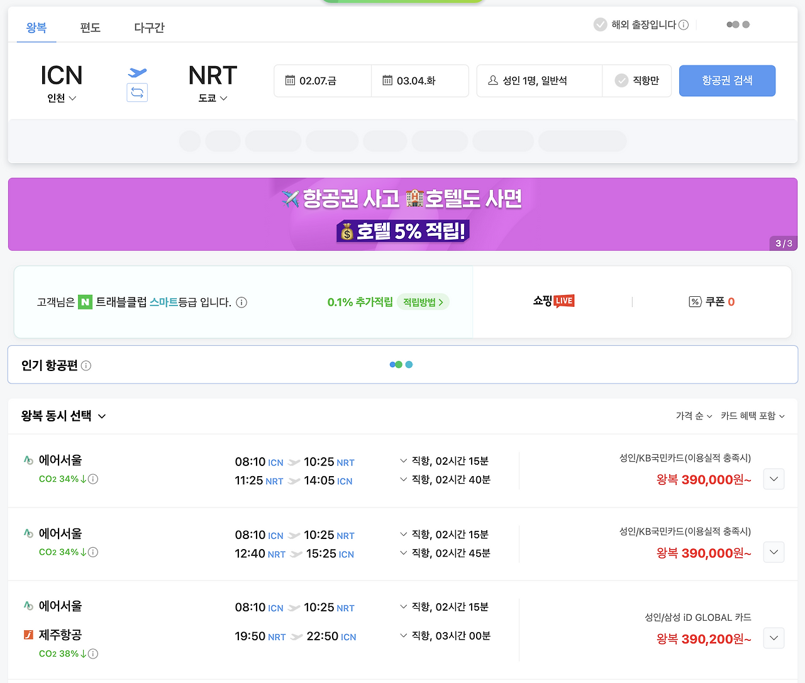
Task: Click the info icon next to 트래블클럽 스마트등급
Action: click(241, 303)
